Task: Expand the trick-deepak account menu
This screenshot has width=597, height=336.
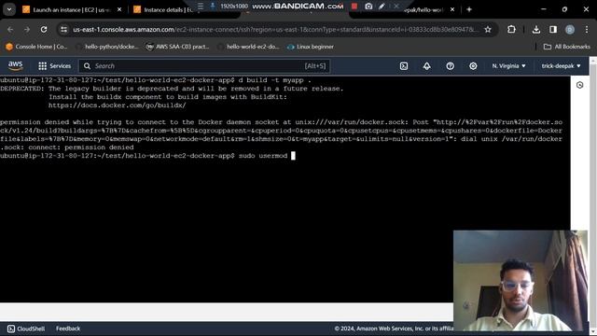Action: coord(561,66)
